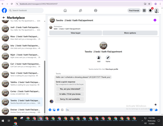Attach a photo with the image icon
The width and height of the screenshot is (163, 126).
tap(54, 110)
